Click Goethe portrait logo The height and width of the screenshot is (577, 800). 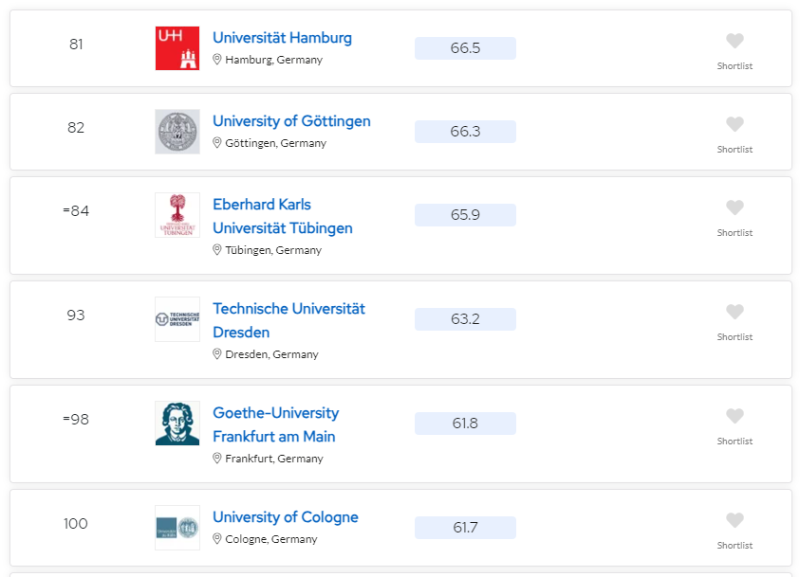177,424
